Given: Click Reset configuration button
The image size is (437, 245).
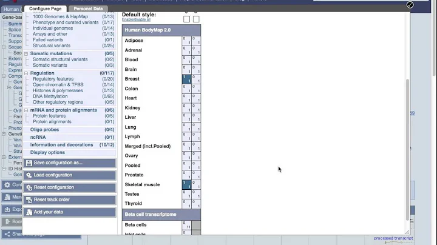Looking at the screenshot, I should point(70,187).
